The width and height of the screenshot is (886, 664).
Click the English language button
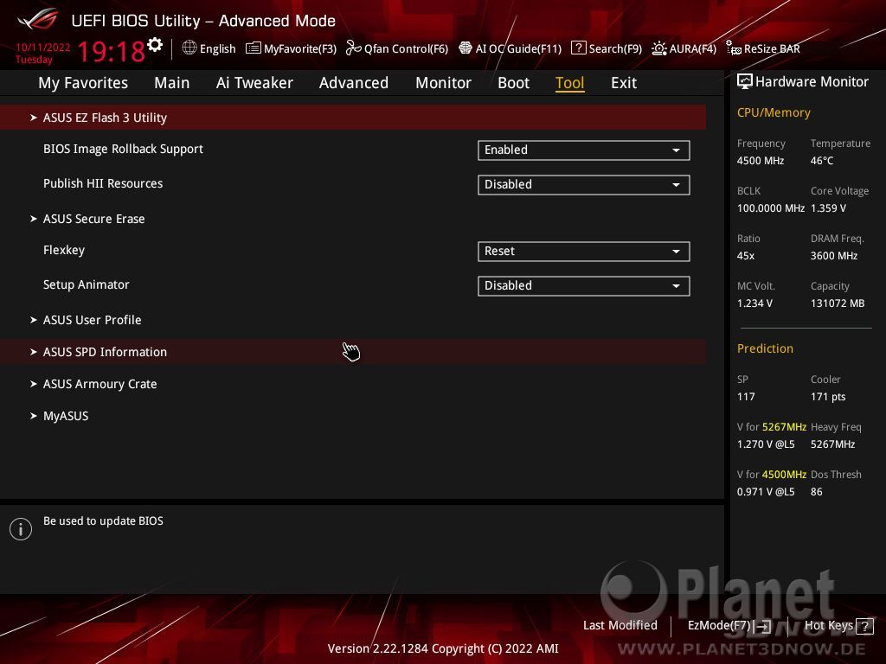(209, 48)
